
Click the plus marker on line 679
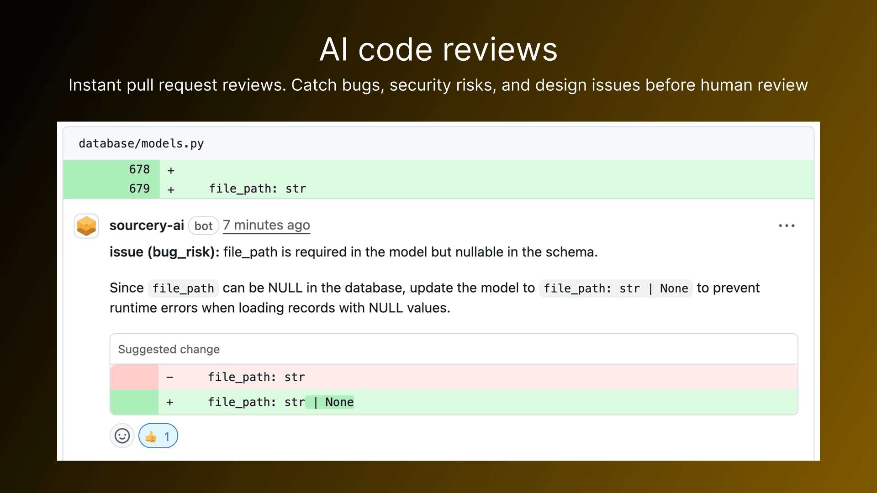click(171, 189)
